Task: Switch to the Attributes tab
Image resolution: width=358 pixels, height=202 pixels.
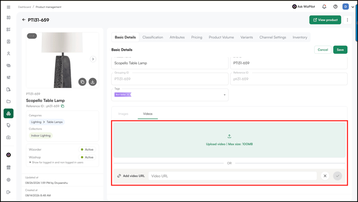Action: [177, 37]
